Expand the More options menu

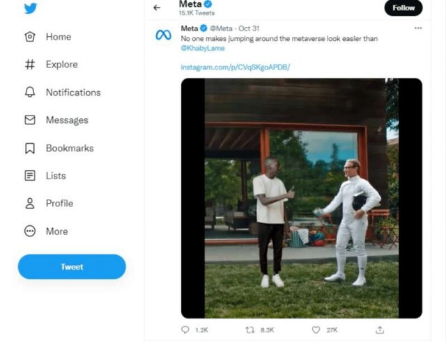pyautogui.click(x=30, y=231)
